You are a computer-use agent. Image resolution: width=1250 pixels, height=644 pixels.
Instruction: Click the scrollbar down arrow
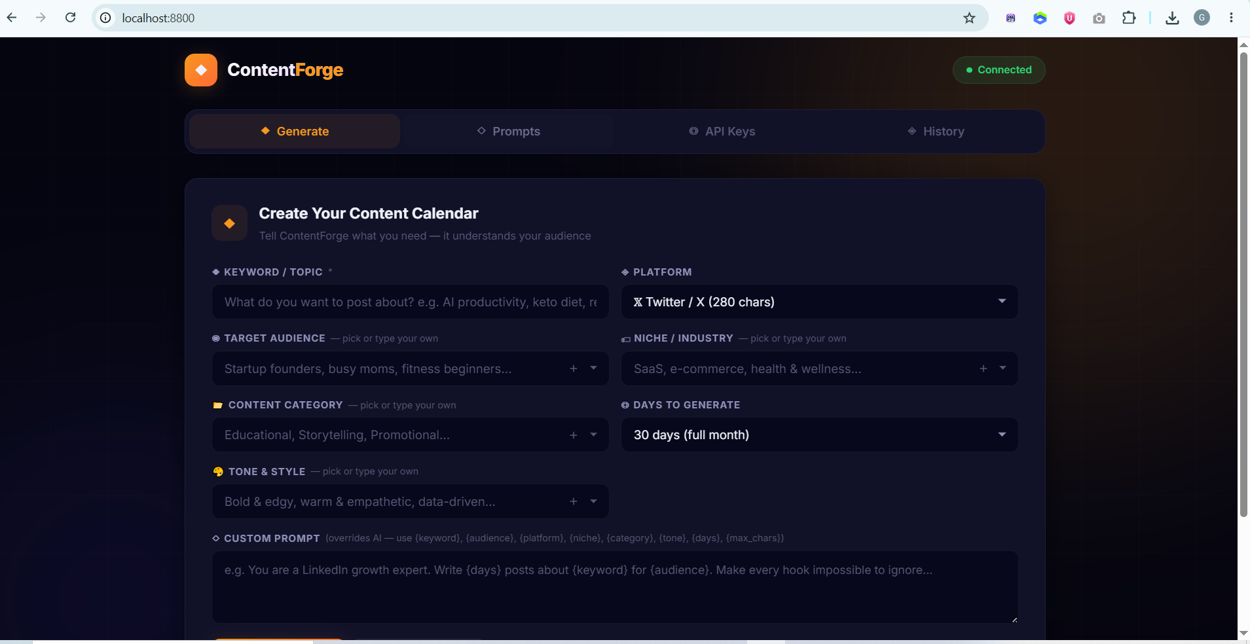click(x=1243, y=633)
